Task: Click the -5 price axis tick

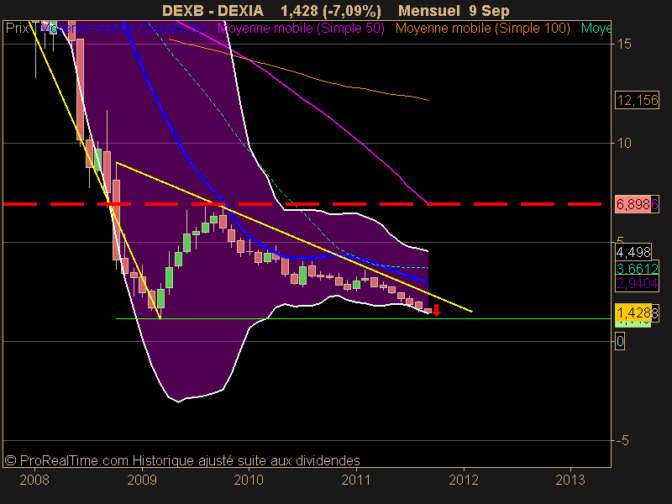Action: (x=622, y=440)
